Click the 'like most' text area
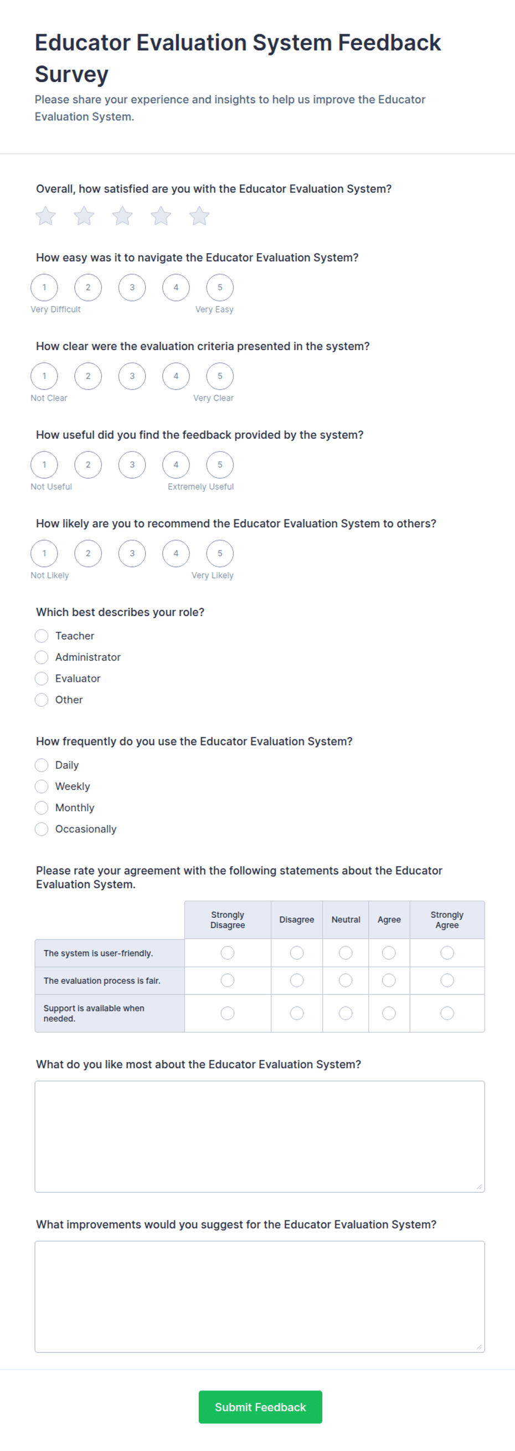This screenshot has height=1451, width=515. [x=260, y=1136]
